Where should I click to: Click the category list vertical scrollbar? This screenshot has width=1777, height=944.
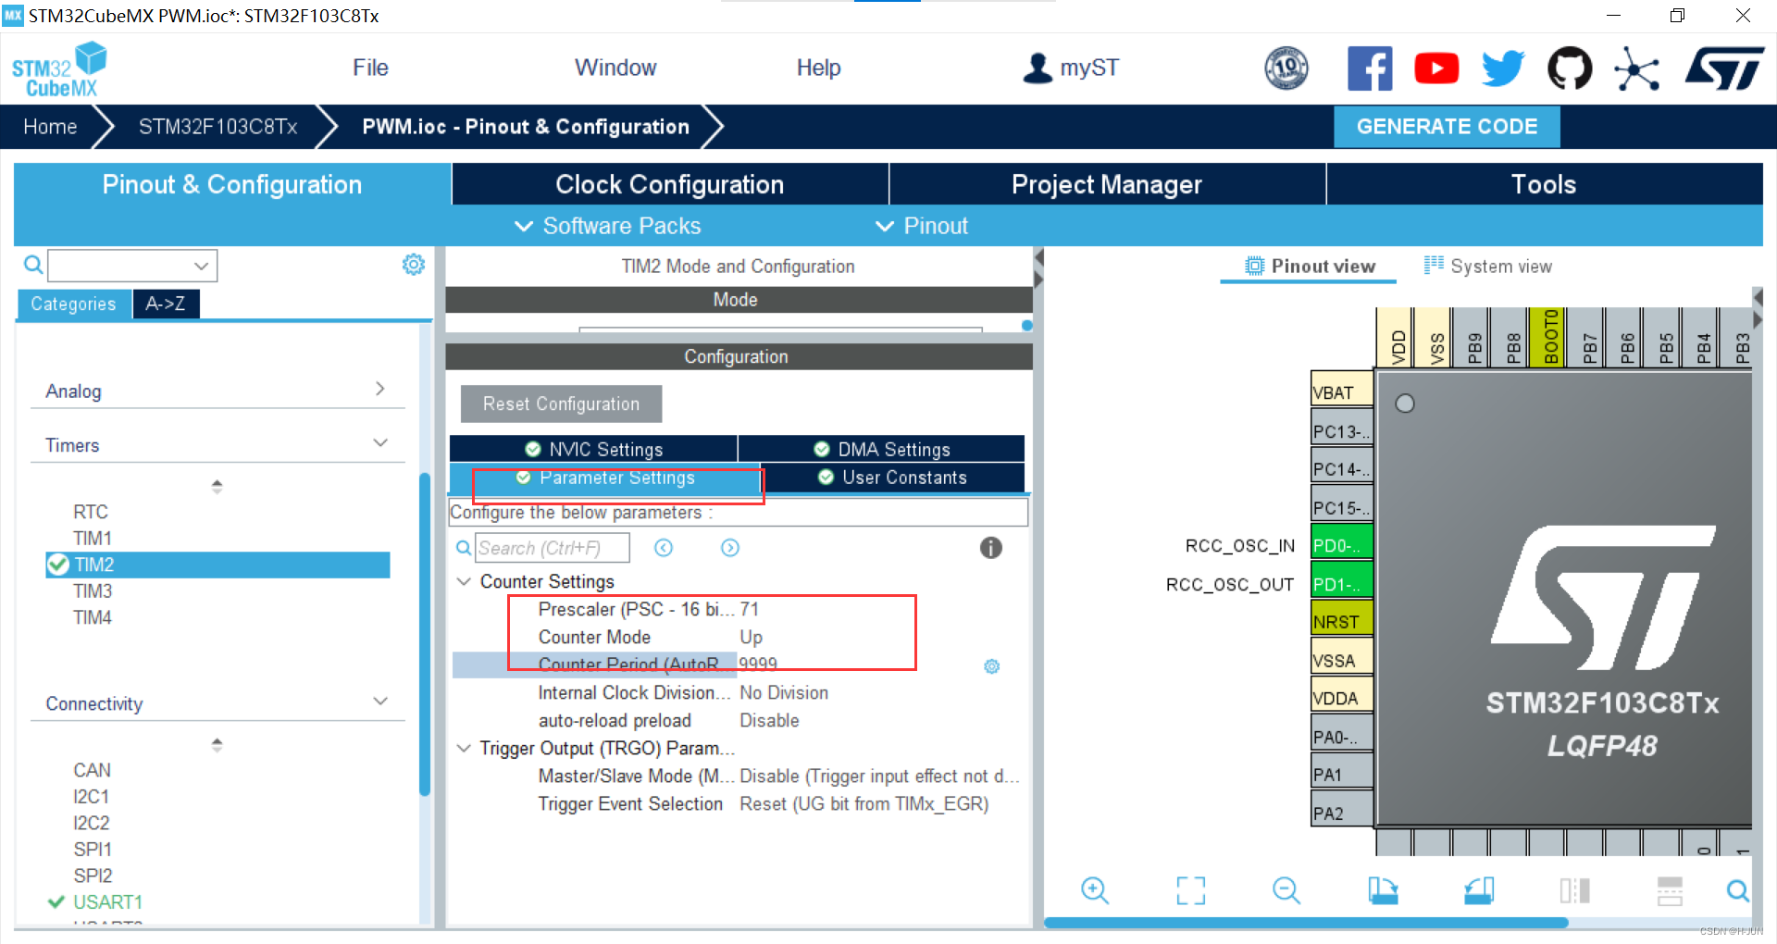pos(425,634)
